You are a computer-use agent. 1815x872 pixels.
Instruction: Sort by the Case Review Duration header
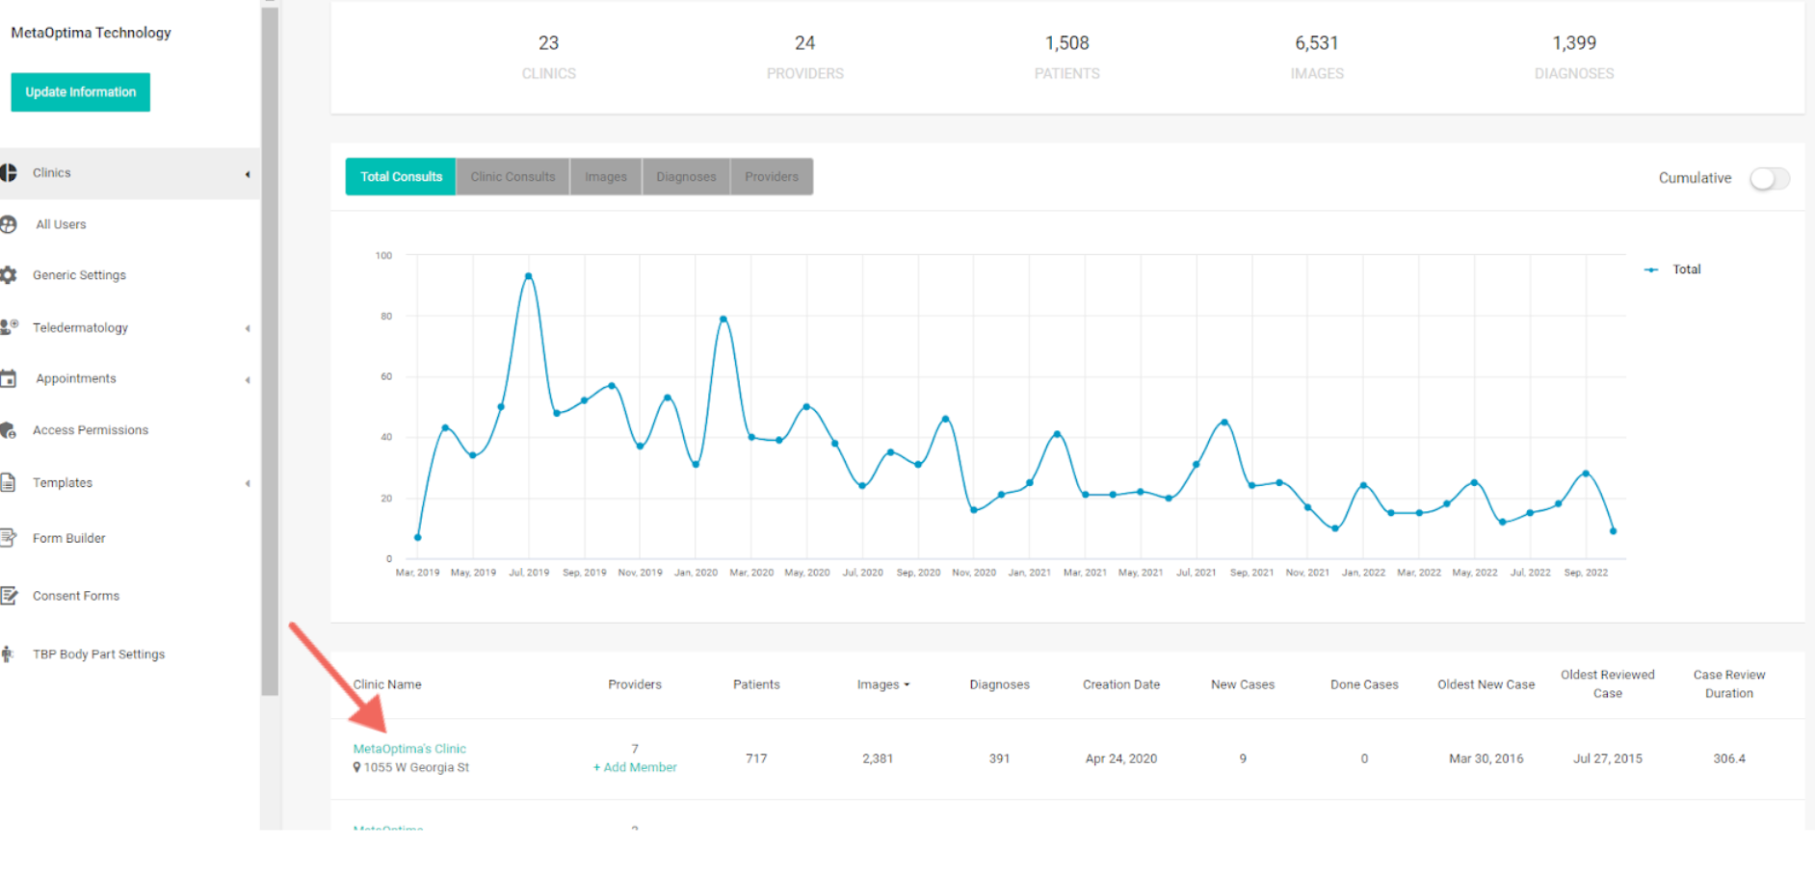1729,683
